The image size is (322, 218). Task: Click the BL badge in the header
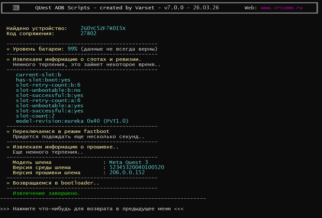16,8
